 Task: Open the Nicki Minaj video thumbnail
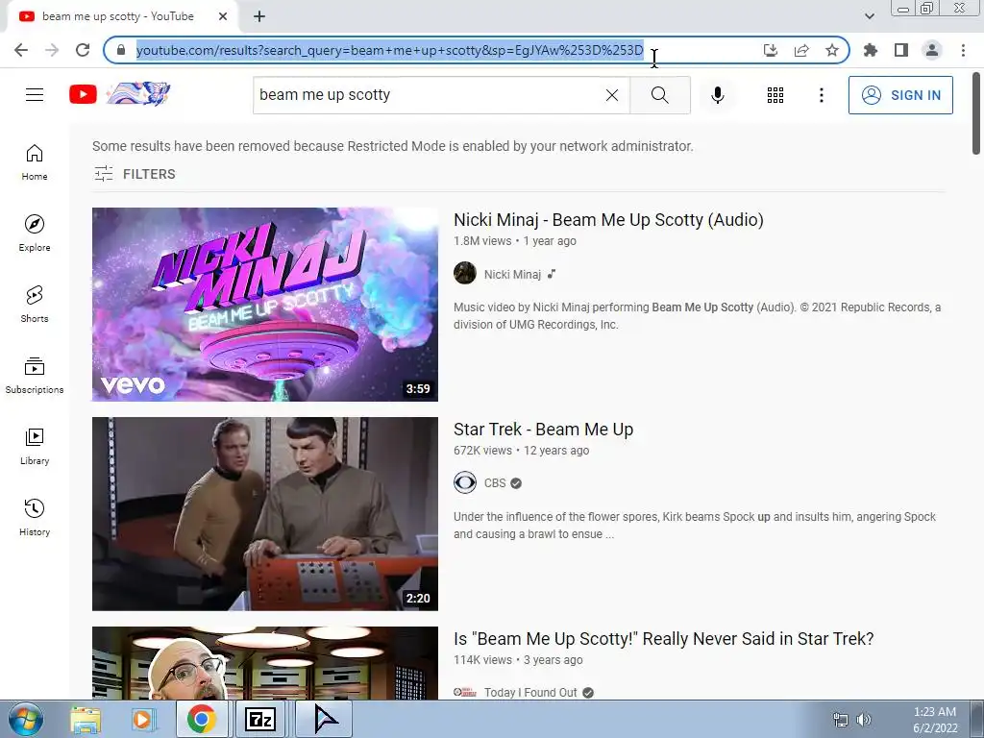[x=265, y=305]
